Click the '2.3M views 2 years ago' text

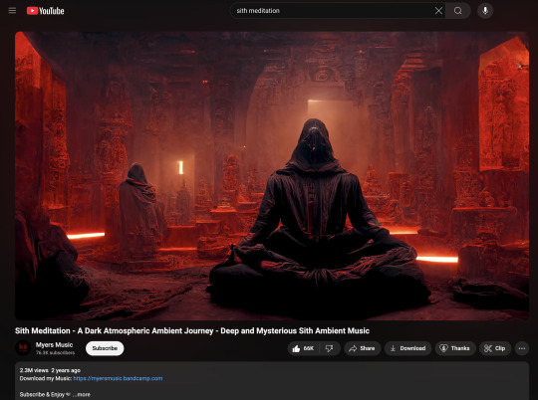click(x=50, y=370)
